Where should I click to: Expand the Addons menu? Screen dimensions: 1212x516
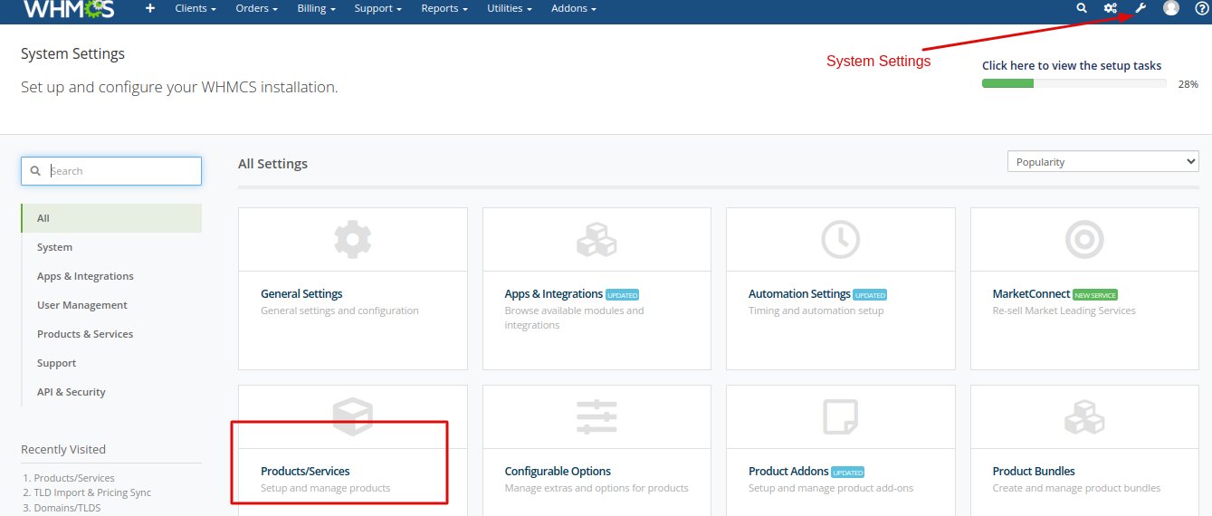pos(574,8)
